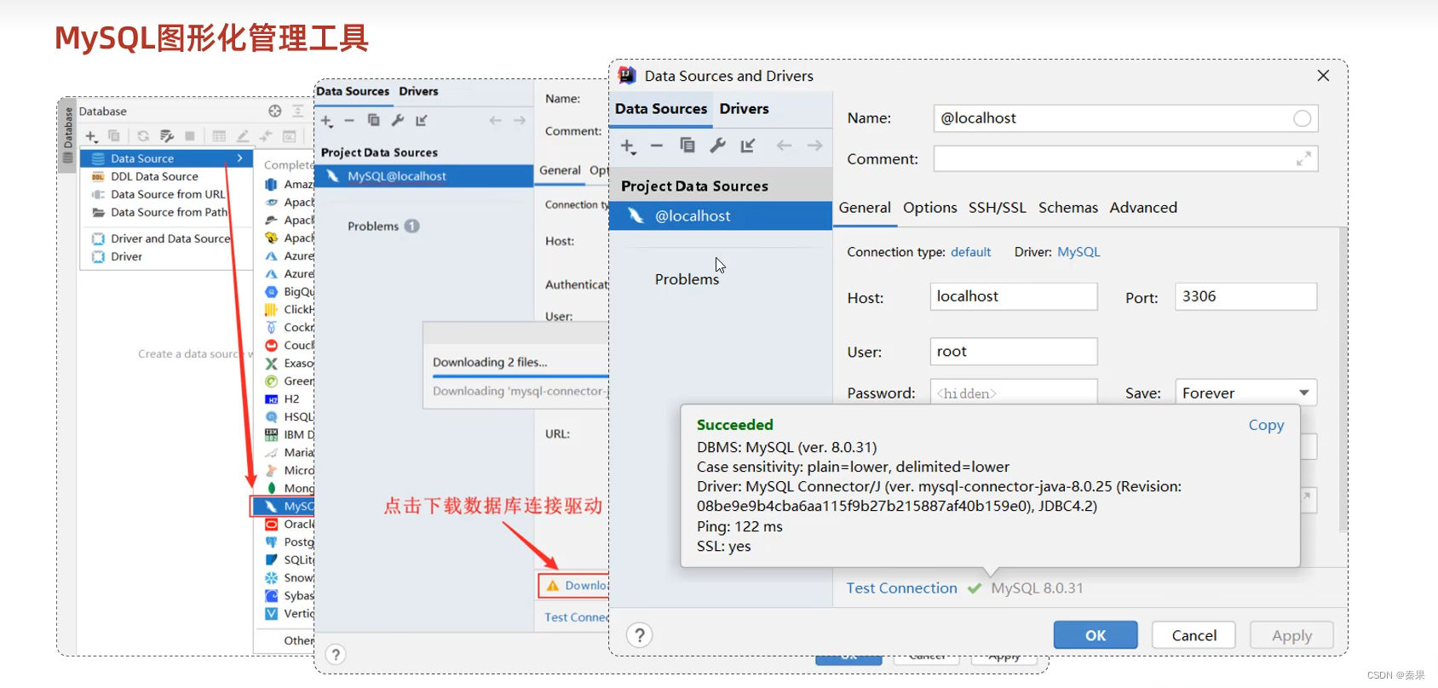Click the make-global arrow icon in front dialog
The width and height of the screenshot is (1438, 688).
(748, 146)
